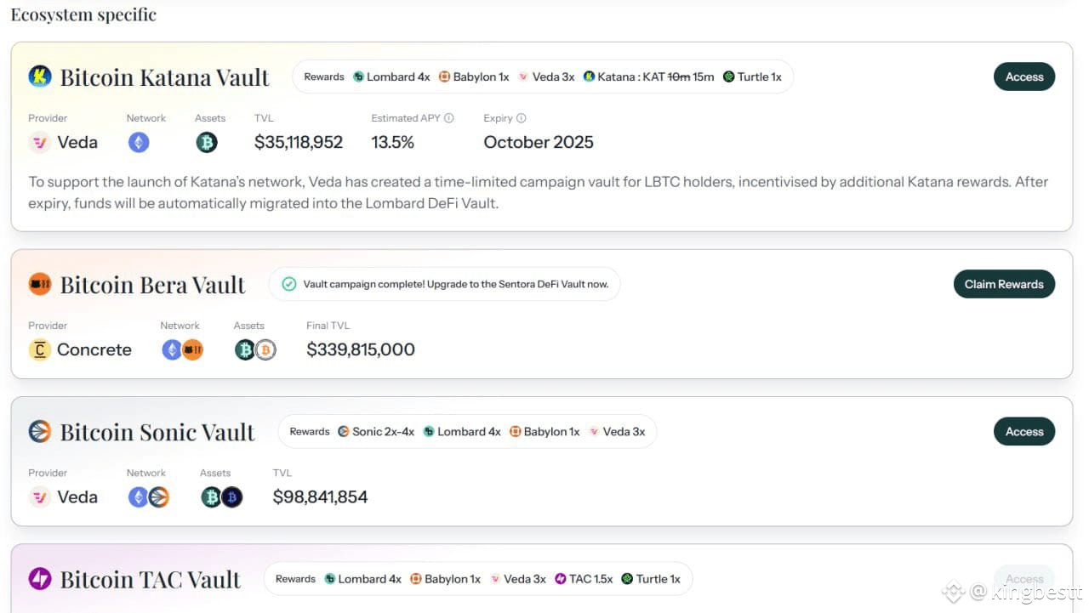Click the Veda 3x reward icon in TAC Vault
The height and width of the screenshot is (613, 1089).
click(495, 579)
